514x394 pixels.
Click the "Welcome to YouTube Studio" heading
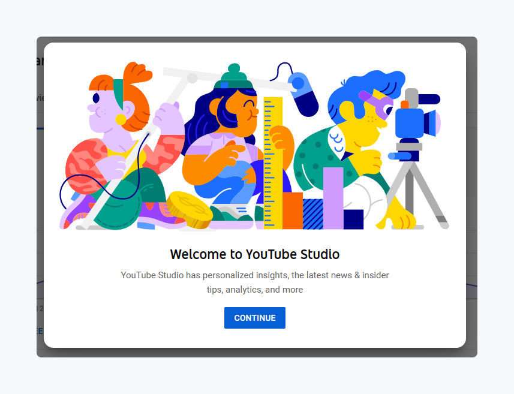pyautogui.click(x=255, y=254)
